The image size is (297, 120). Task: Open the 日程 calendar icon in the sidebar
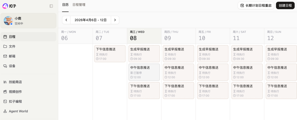pyautogui.click(x=5, y=37)
